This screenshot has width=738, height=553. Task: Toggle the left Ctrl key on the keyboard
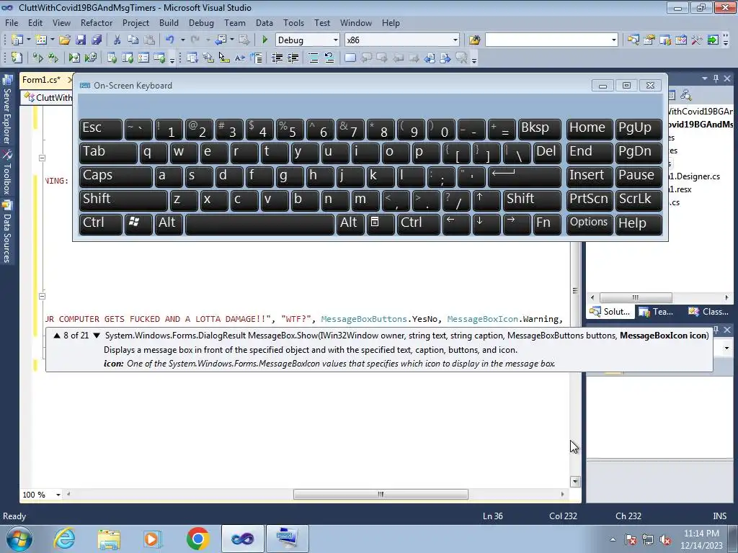point(100,223)
